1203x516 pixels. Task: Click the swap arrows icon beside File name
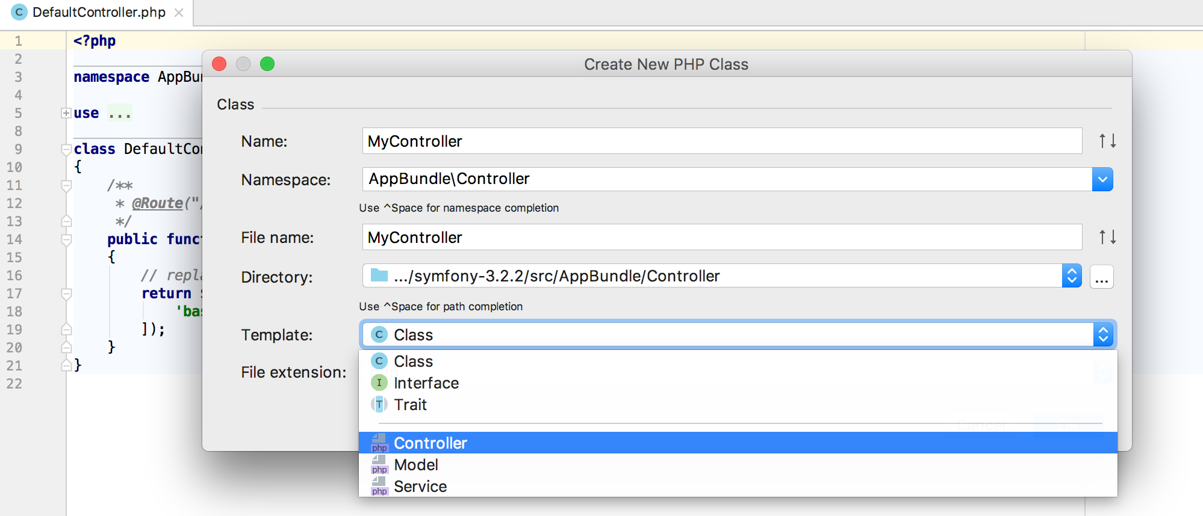[1107, 237]
